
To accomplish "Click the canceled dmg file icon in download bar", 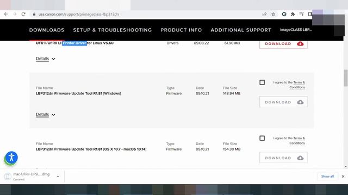I will 8,176.
